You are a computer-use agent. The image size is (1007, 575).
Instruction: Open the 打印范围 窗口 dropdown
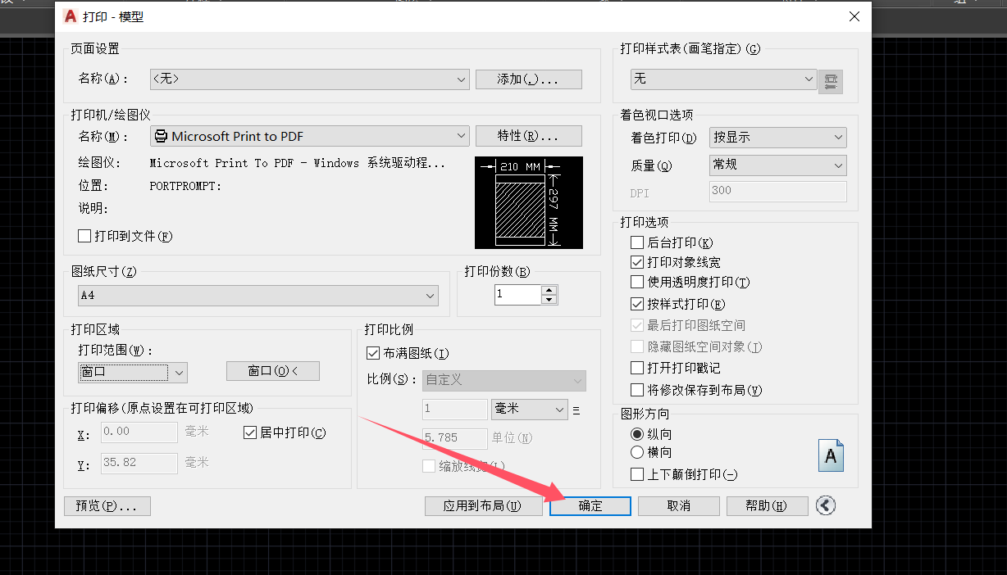pyautogui.click(x=133, y=373)
